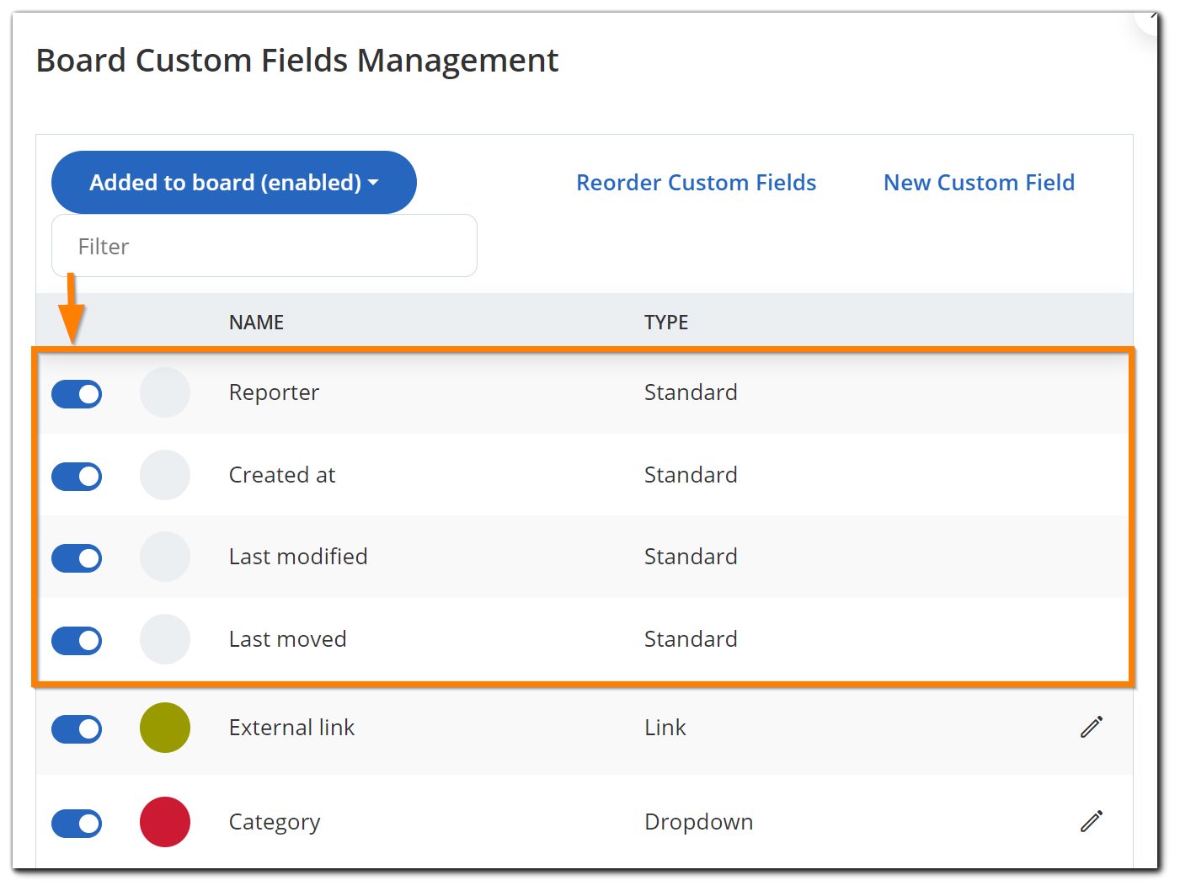
Task: Switch off the Last modified toggle
Action: (x=77, y=558)
